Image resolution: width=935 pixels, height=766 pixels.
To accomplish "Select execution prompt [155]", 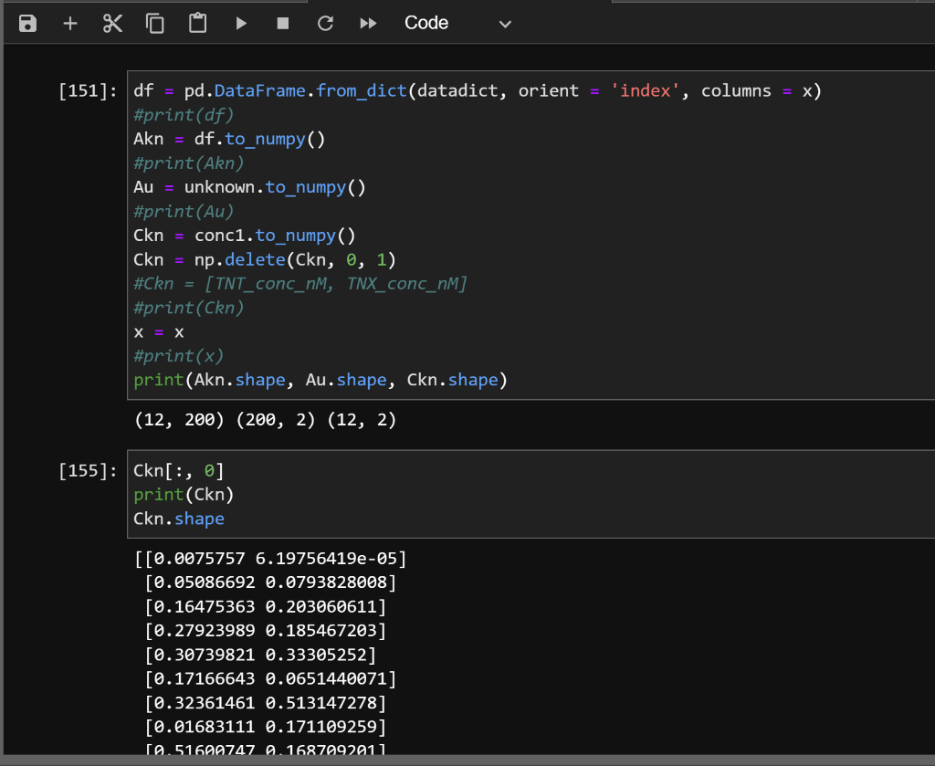I will (x=87, y=470).
